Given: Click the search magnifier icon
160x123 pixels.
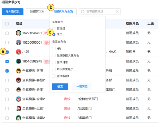Looking at the screenshot, I should 83,12.
